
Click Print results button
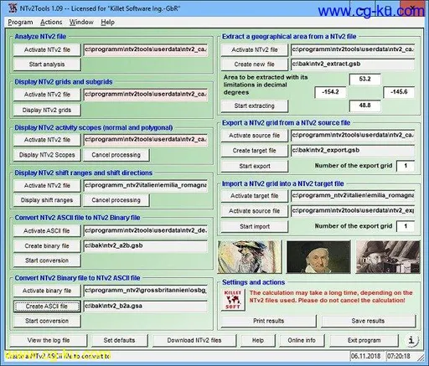[268, 321]
